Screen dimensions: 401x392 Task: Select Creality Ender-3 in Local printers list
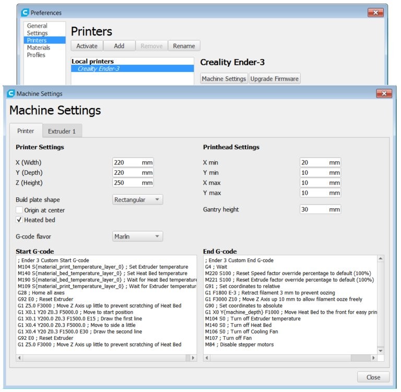click(99, 68)
